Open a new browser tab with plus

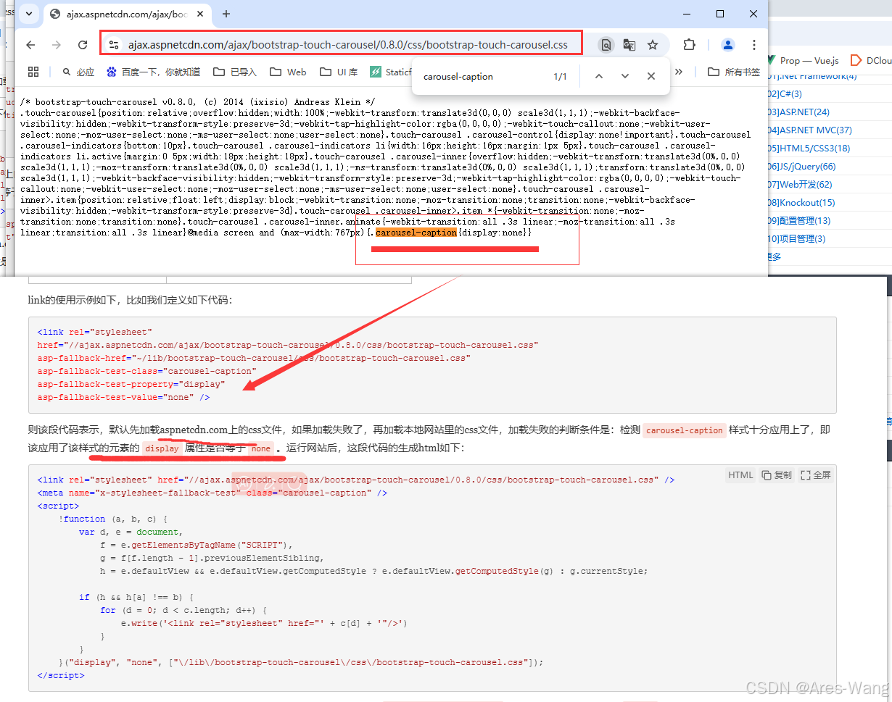pyautogui.click(x=226, y=14)
